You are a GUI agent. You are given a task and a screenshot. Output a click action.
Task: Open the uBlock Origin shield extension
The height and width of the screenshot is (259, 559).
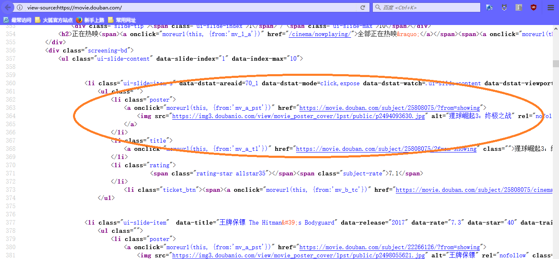pos(534,7)
